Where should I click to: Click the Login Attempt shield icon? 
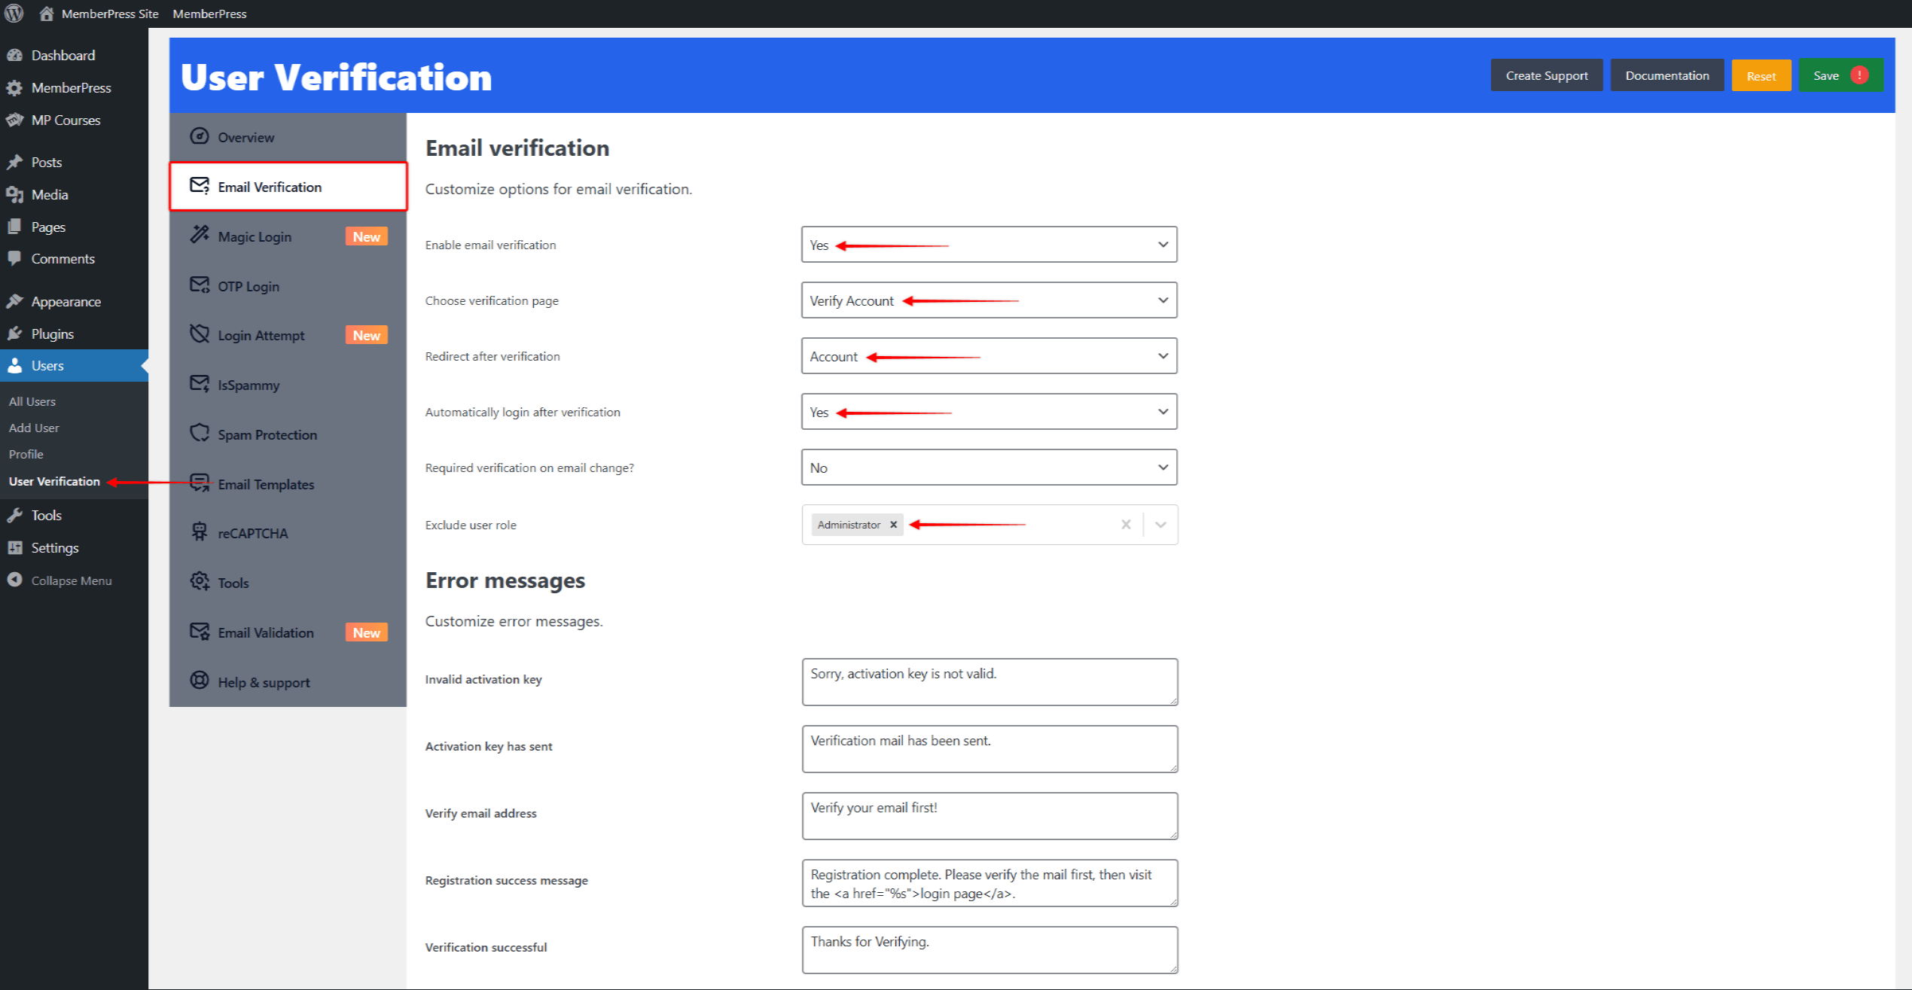click(x=199, y=334)
